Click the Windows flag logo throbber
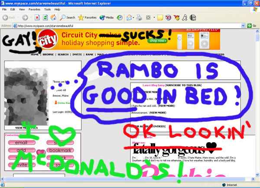Image resolution: width=260 pixels, height=188 pixels. pyautogui.click(x=255, y=9)
